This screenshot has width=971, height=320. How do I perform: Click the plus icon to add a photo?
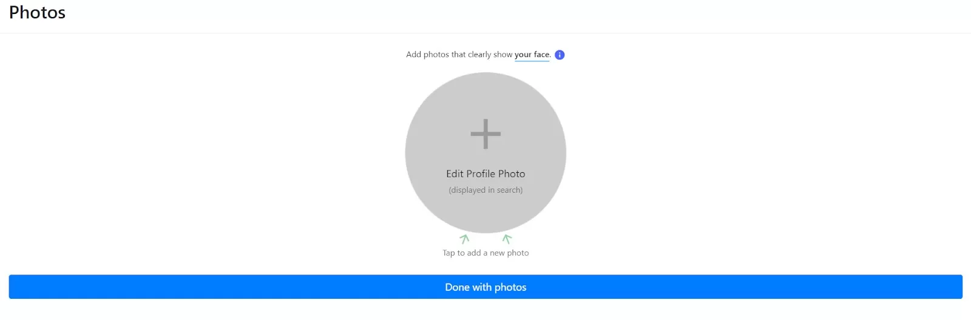pos(486,134)
